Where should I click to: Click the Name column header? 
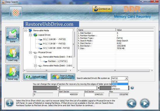(96, 30)
